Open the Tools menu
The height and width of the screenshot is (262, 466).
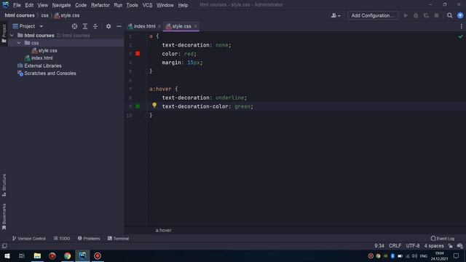pyautogui.click(x=132, y=5)
